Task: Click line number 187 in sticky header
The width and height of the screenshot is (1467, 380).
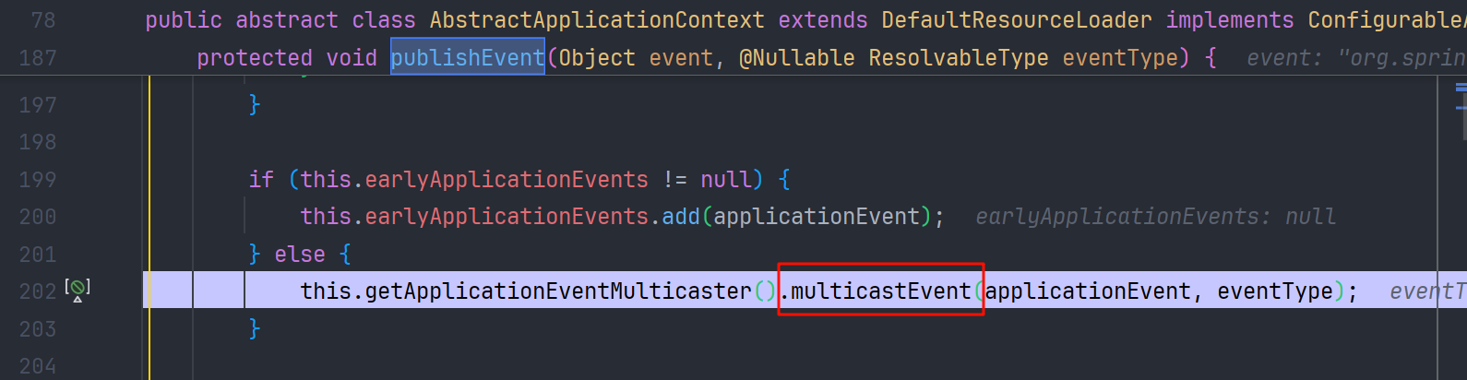Action: 38,58
